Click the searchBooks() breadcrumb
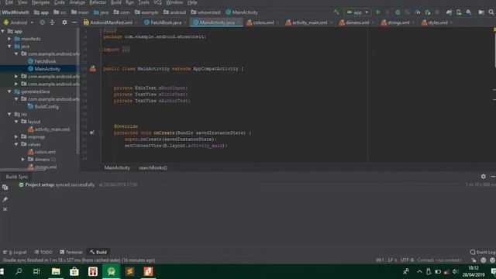The image size is (496, 279). [x=153, y=167]
